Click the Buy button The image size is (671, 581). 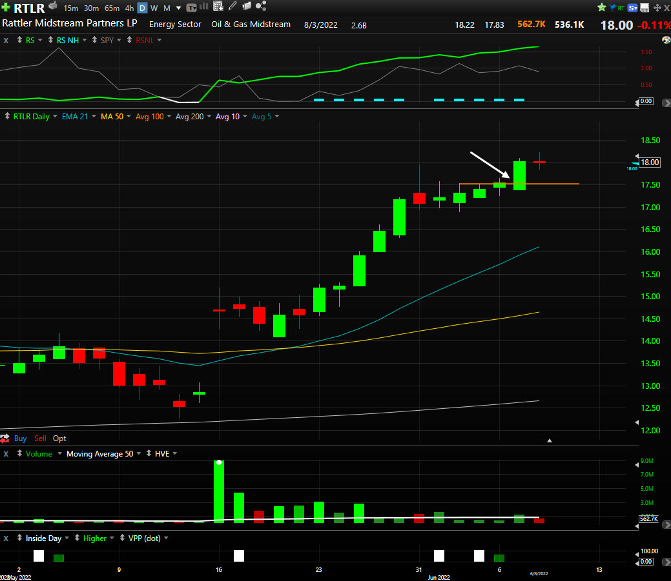click(x=20, y=438)
